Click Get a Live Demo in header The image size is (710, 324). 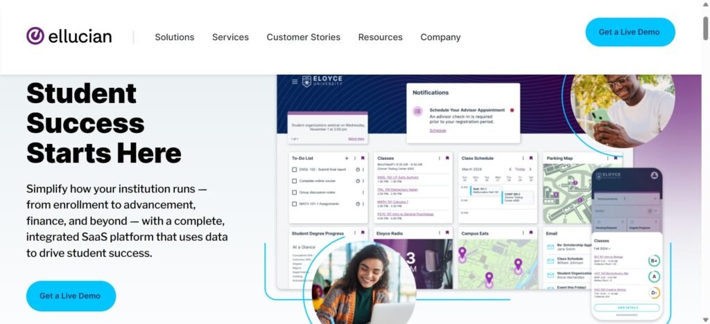(x=630, y=32)
